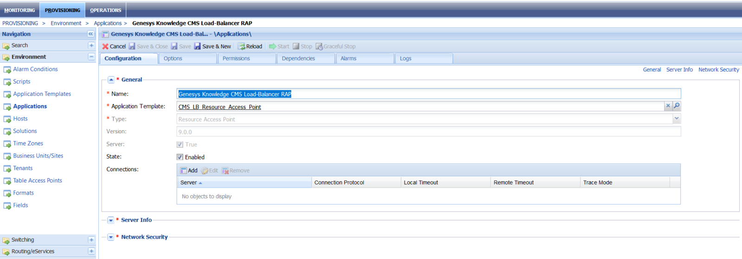Jump to Server Info via top-right link
This screenshot has height=259, width=742.
679,69
